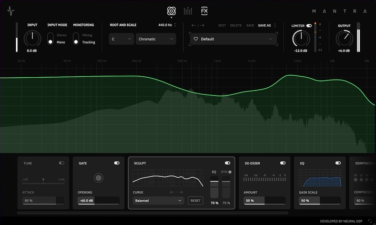The height and width of the screenshot is (225, 376).
Task: Toggle the EQ module switch
Action: point(338,163)
